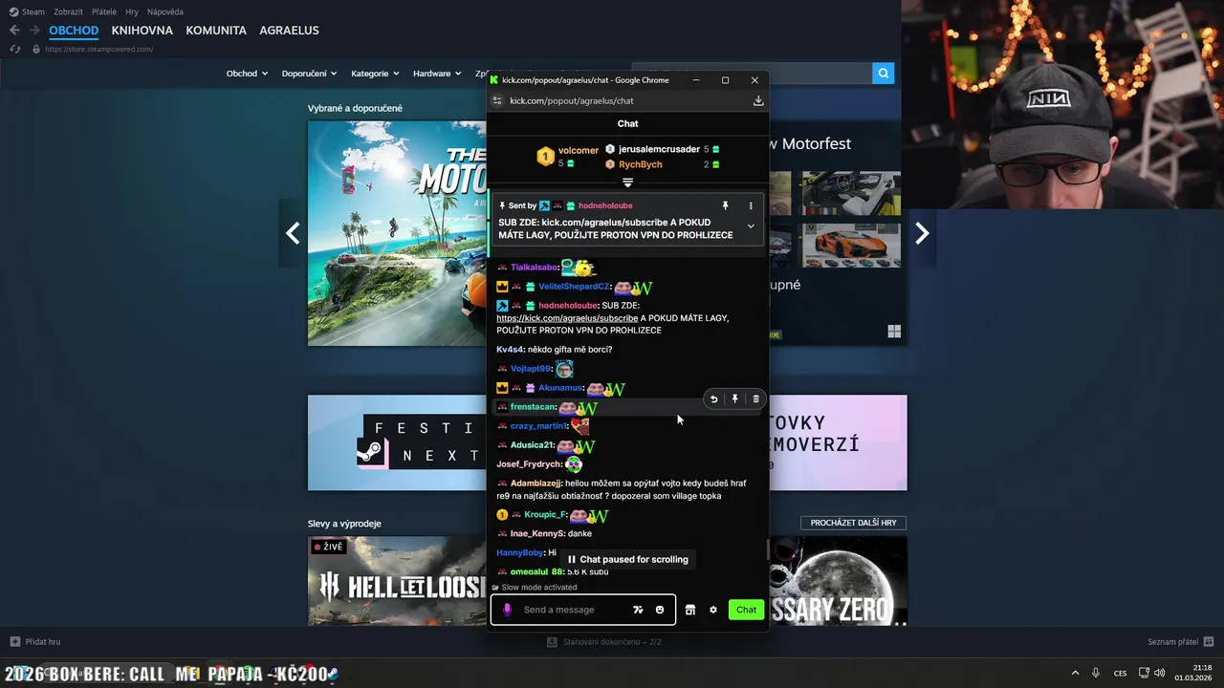This screenshot has width=1224, height=688.
Task: Pin frenstacan's message with pin icon
Action: pos(734,398)
